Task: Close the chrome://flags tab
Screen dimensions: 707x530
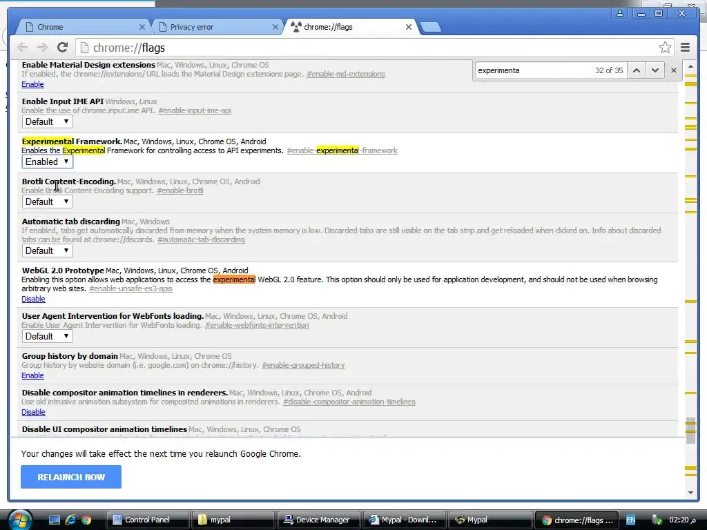Action: [409, 27]
